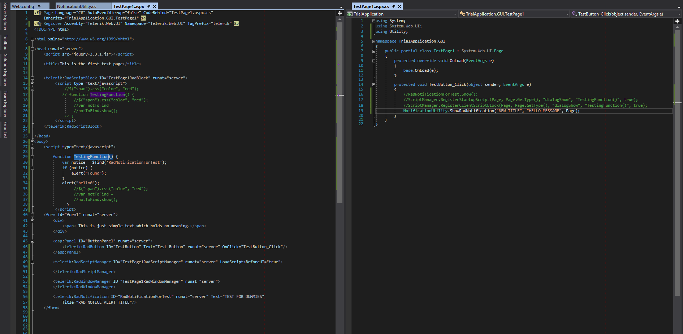Image resolution: width=683 pixels, height=334 pixels.
Task: Toggle the pin on the TestPage1.aspx tab
Action: click(x=149, y=6)
